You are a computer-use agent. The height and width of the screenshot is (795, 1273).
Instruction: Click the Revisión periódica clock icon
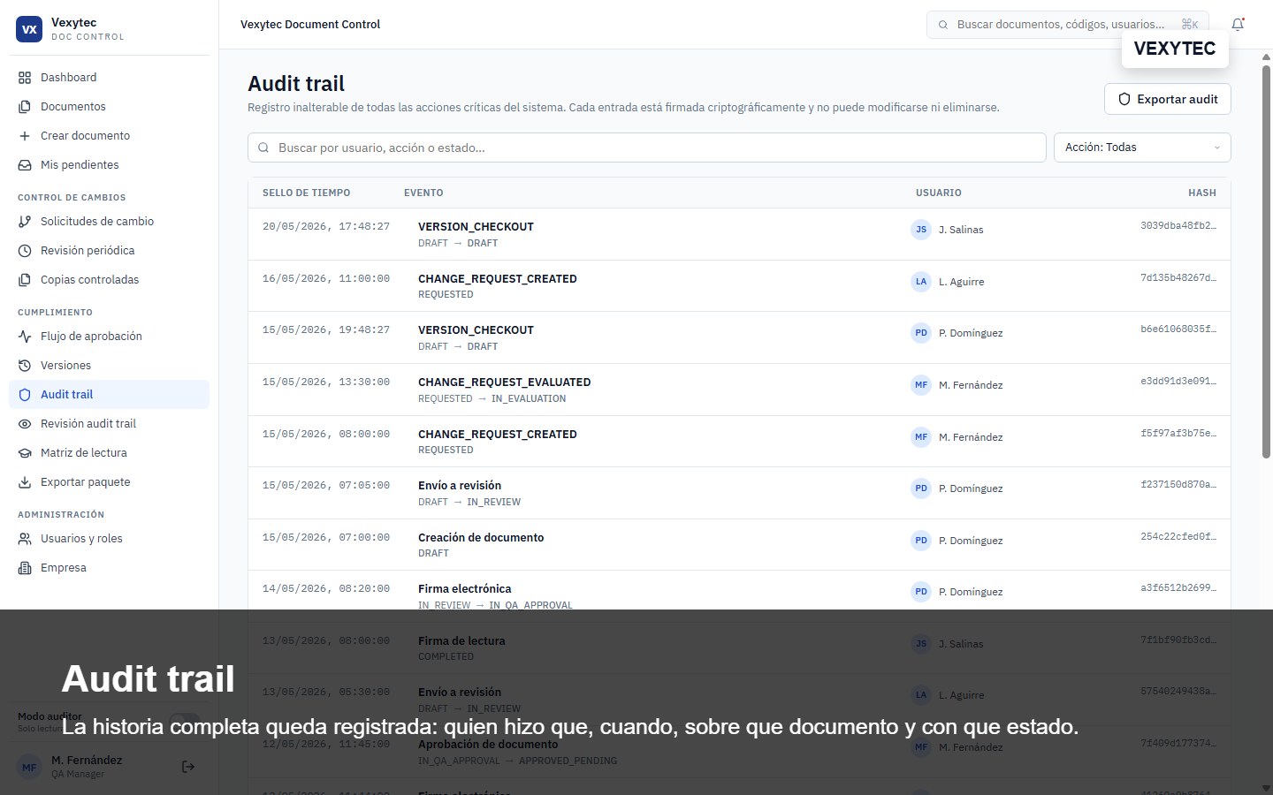[x=25, y=251]
